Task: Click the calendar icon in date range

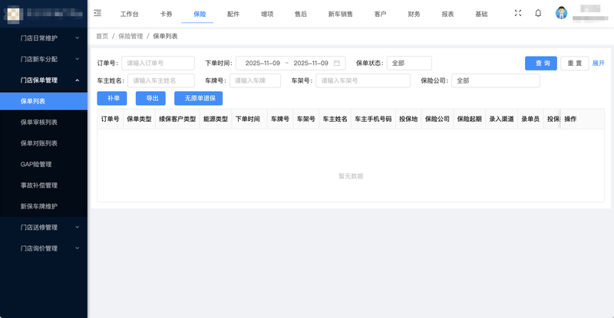Action: point(337,63)
